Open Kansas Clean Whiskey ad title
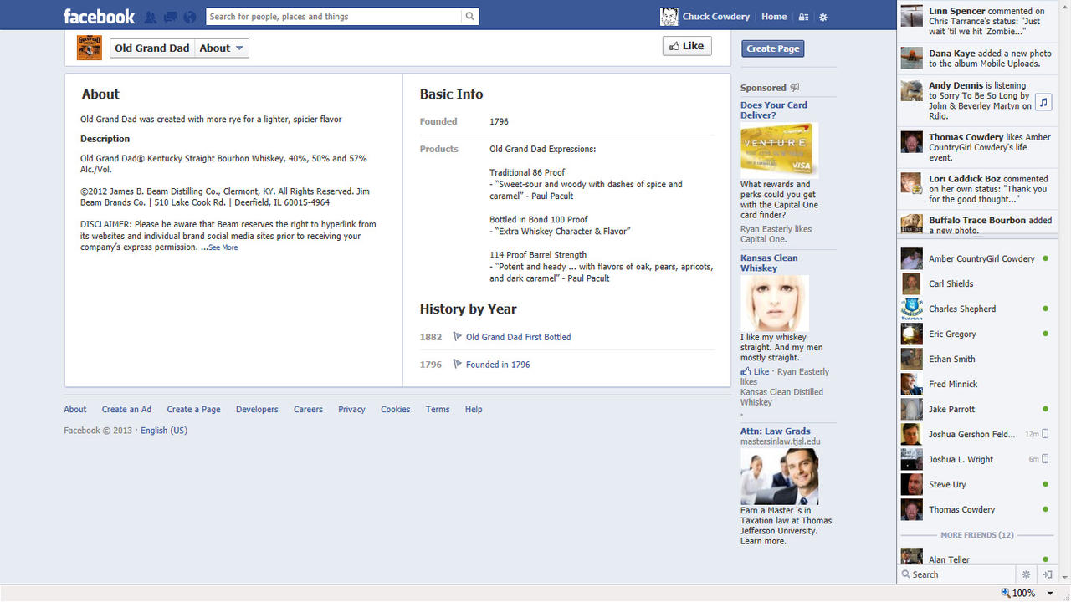 [769, 263]
